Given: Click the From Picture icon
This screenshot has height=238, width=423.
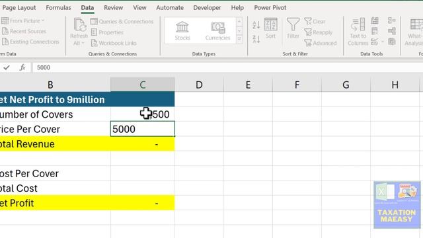Looking at the screenshot, I should 5,20.
